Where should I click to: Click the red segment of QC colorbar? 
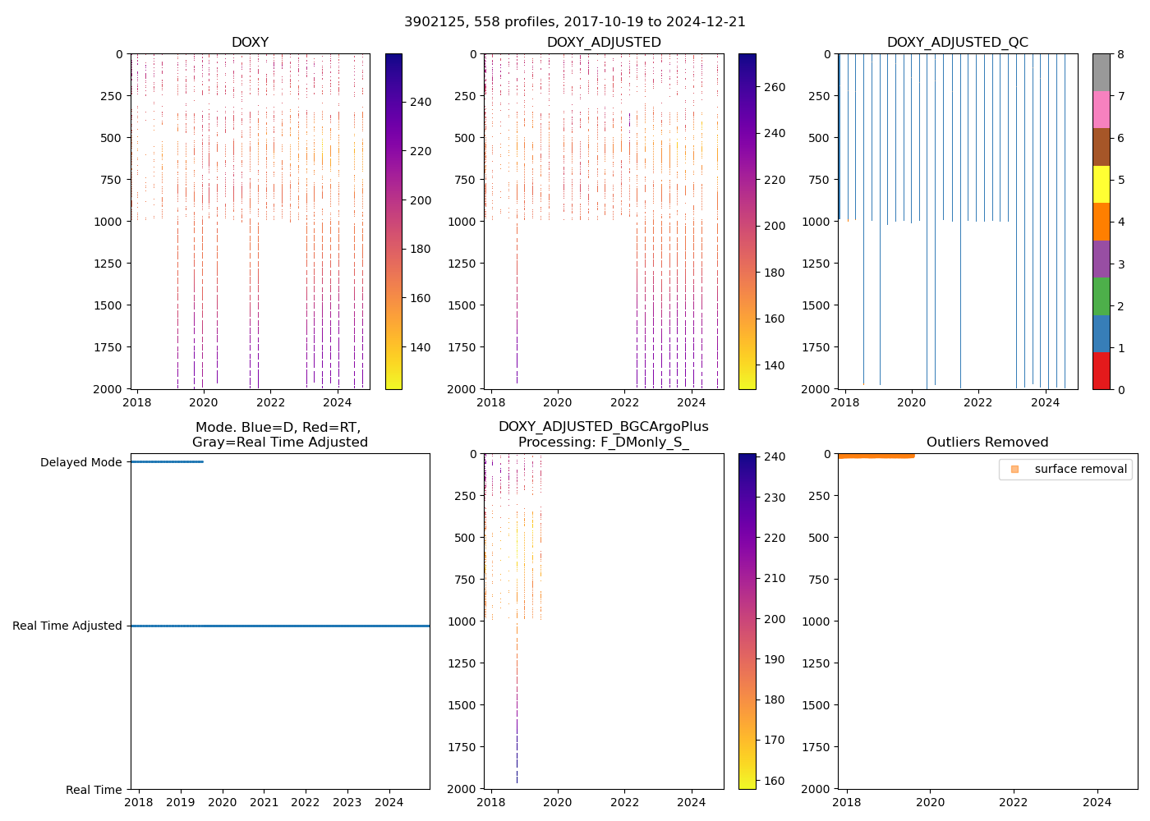click(x=1101, y=370)
